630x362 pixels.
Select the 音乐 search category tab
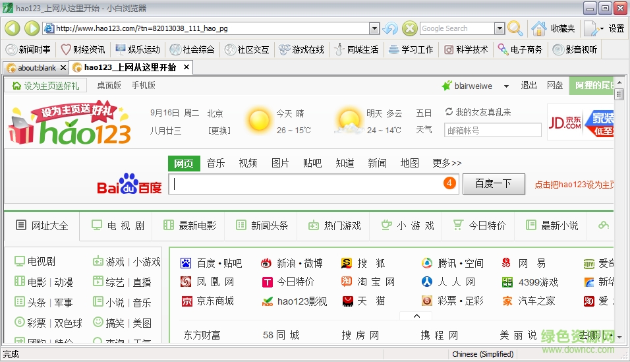215,163
